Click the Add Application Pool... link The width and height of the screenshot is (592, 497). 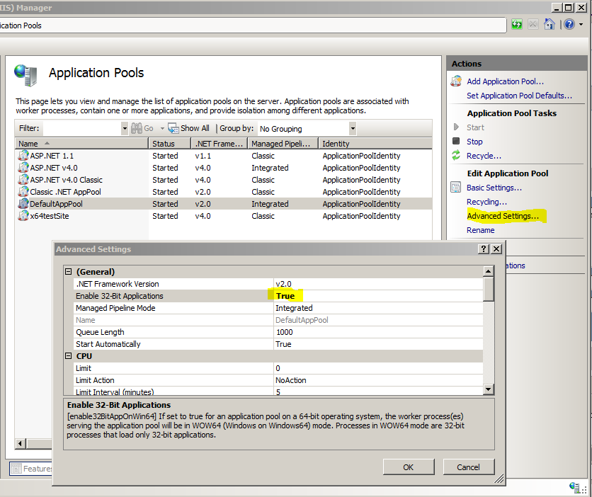[x=505, y=81]
